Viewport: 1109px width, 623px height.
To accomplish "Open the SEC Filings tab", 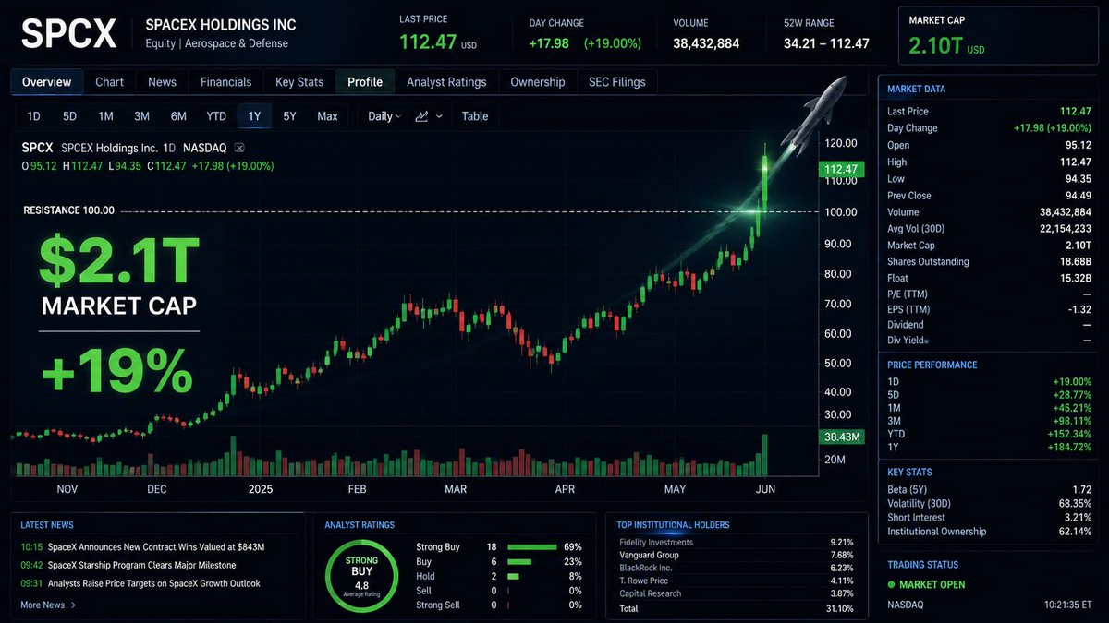I will tap(617, 82).
